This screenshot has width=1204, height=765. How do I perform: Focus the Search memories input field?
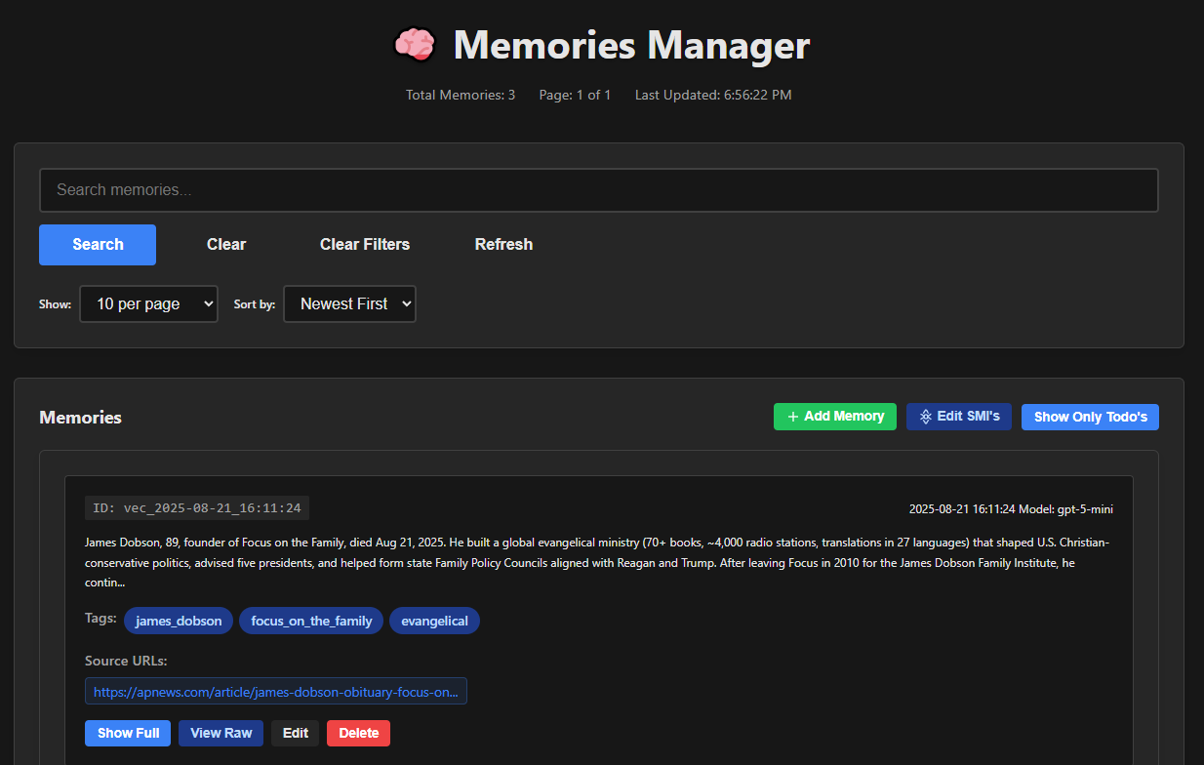tap(598, 190)
